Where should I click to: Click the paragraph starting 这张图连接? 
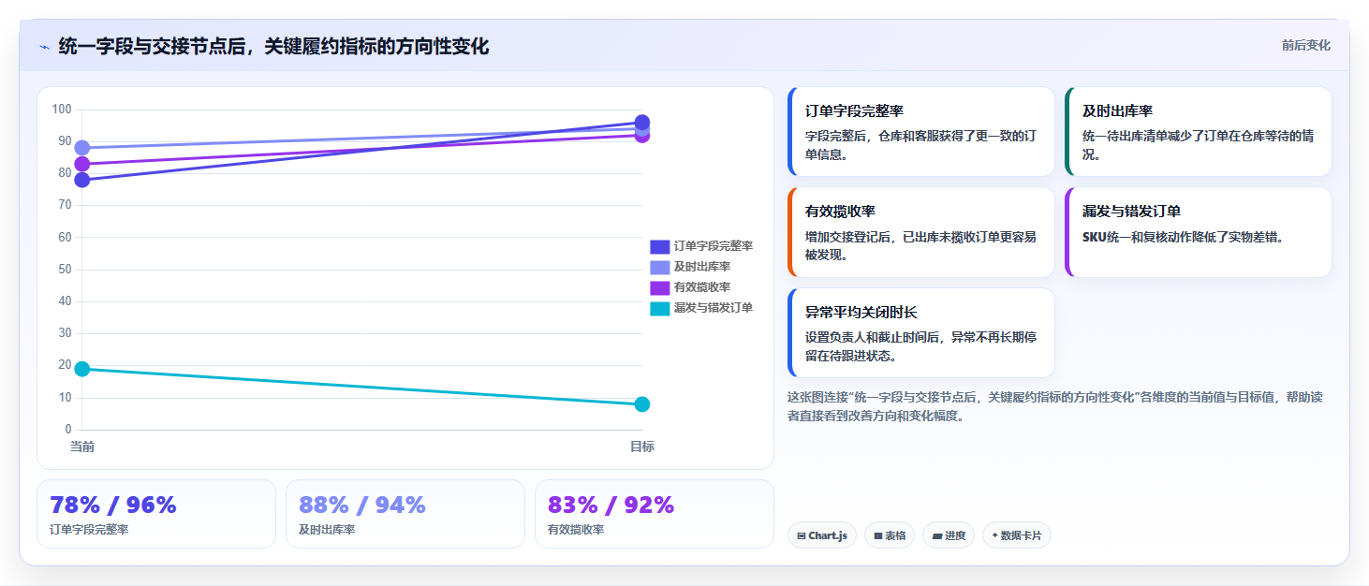(1055, 406)
